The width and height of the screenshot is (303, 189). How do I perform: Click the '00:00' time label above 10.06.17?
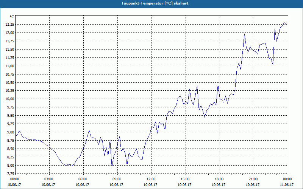pyautogui.click(x=14, y=179)
